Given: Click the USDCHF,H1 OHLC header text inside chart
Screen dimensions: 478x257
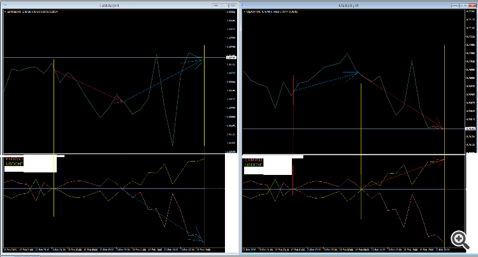Looking at the screenshot, I should point(272,12).
